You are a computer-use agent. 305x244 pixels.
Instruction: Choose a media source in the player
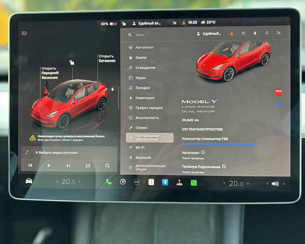coord(56,152)
